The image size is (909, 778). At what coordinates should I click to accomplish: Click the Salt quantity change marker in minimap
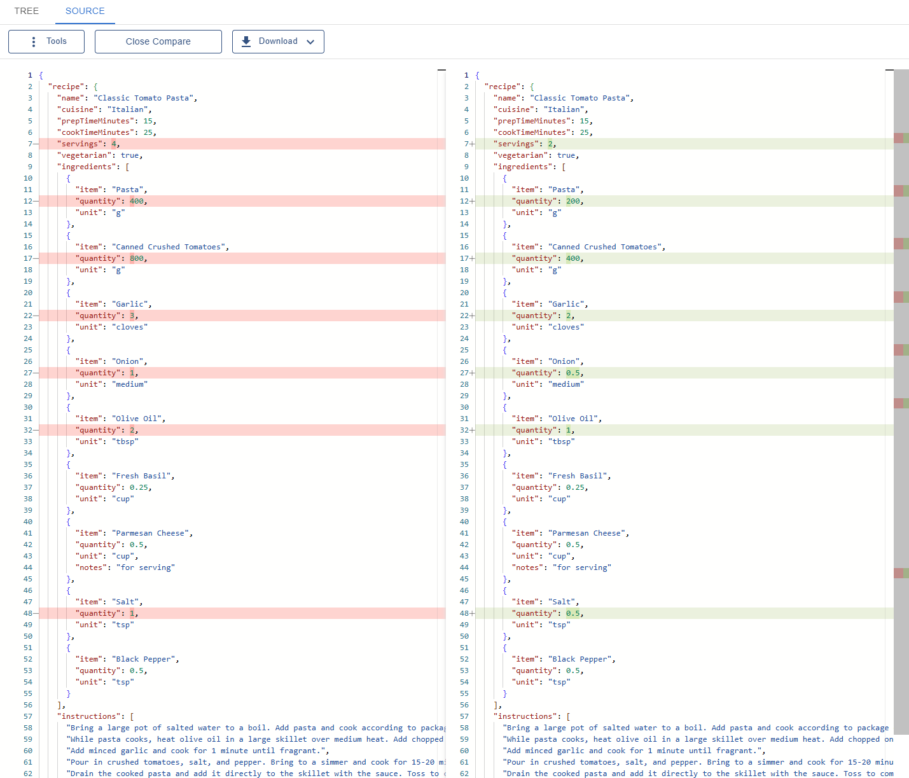pyautogui.click(x=901, y=573)
